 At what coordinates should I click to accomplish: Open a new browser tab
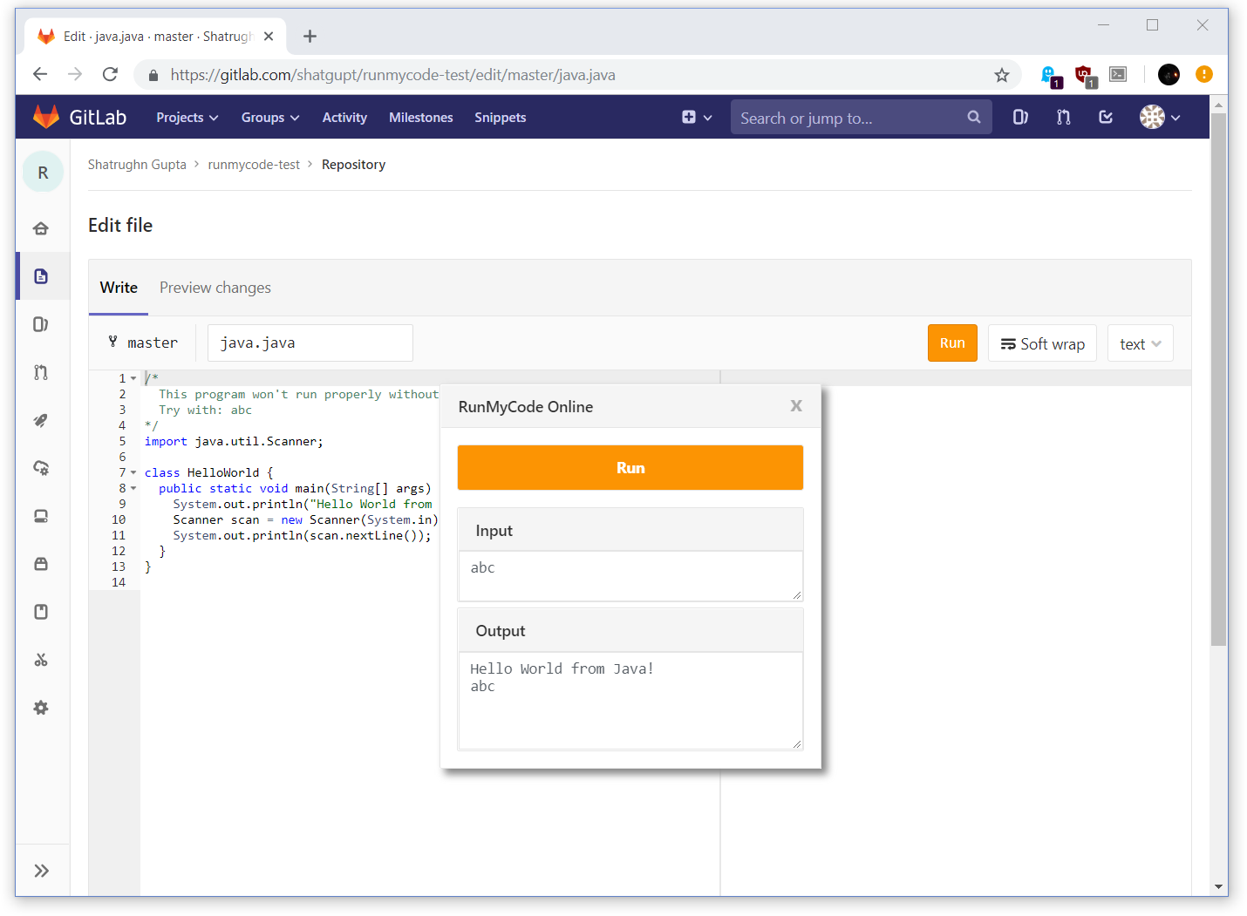point(310,36)
